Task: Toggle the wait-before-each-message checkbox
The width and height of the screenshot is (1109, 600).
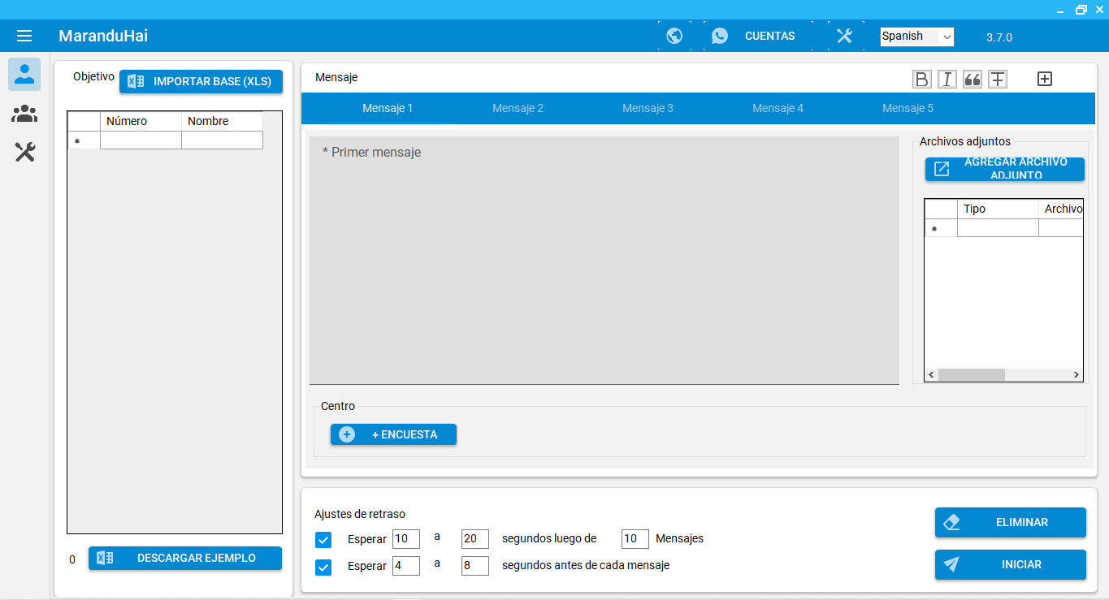Action: point(323,567)
